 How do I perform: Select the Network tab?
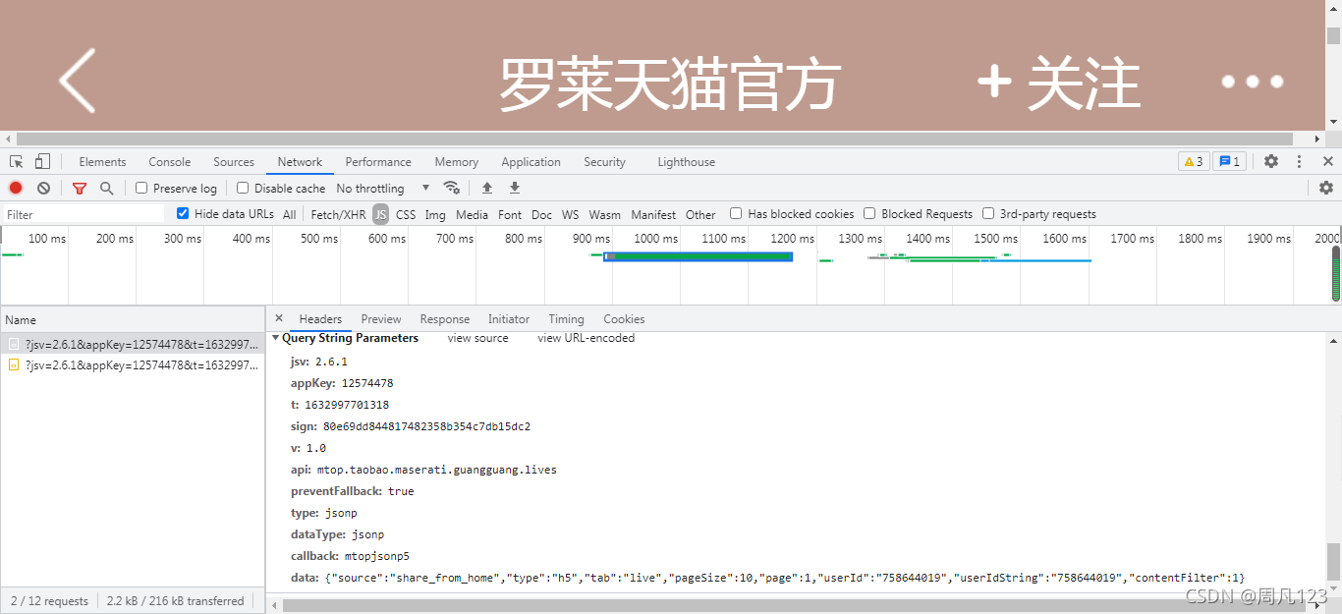(300, 162)
